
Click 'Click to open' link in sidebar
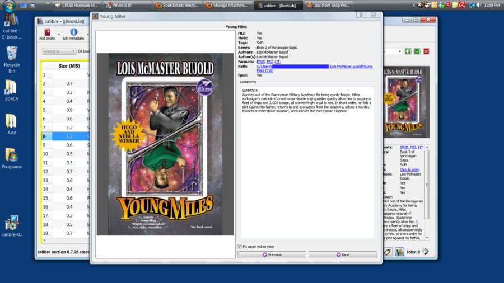[x=409, y=169]
